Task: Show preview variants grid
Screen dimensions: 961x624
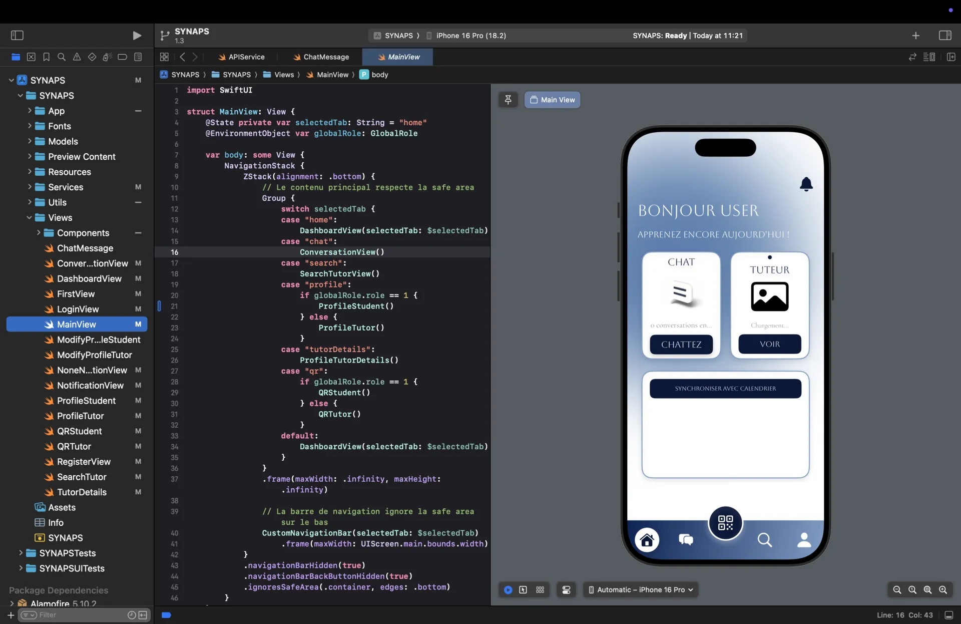Action: 540,589
